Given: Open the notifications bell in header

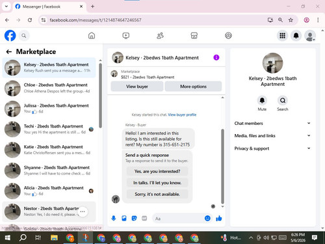Looking at the screenshot, I should tap(296, 36).
